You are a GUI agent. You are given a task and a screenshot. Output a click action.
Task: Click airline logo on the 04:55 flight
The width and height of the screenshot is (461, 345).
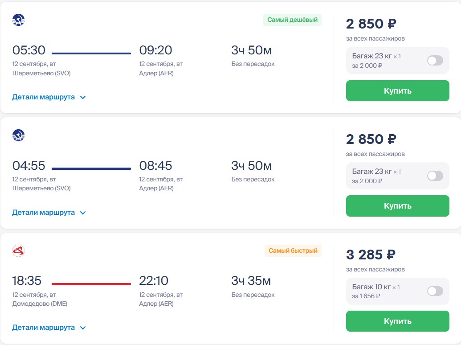click(x=18, y=136)
